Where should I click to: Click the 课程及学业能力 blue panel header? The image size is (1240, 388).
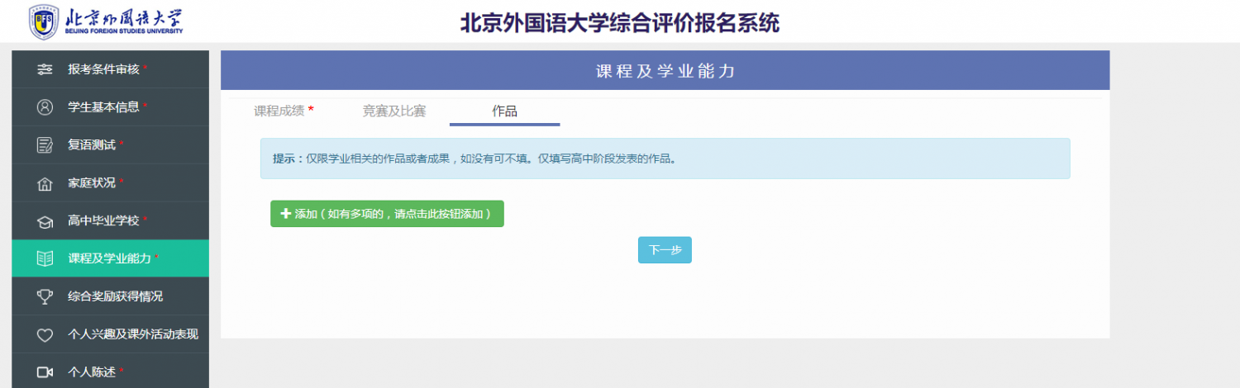(665, 71)
